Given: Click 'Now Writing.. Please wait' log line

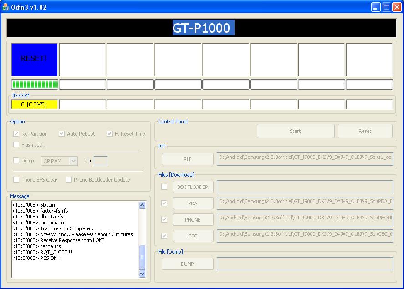Looking at the screenshot, I should coord(73,234).
